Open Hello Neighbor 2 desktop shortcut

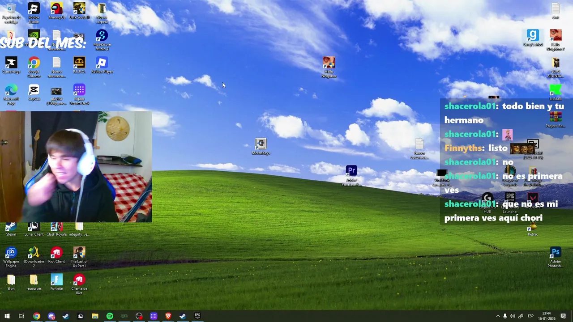coord(556,40)
